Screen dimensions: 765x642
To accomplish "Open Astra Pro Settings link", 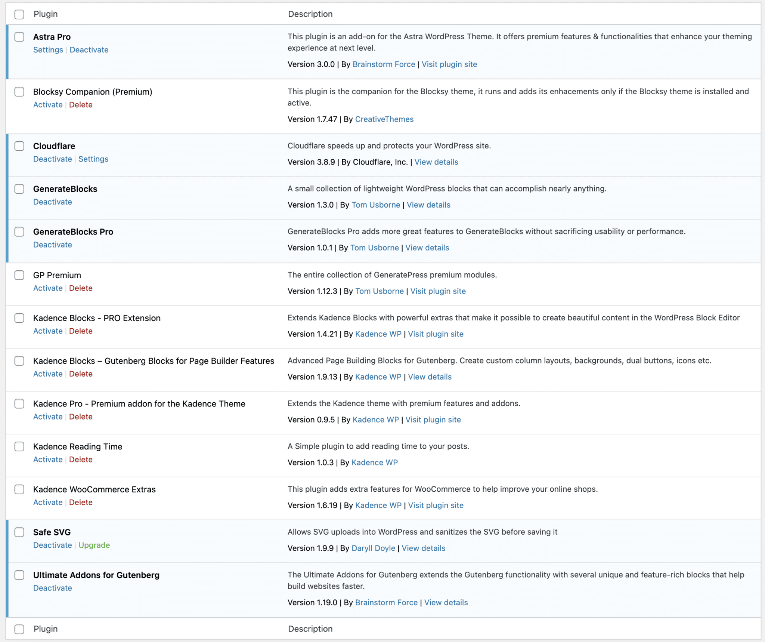I will click(x=48, y=50).
